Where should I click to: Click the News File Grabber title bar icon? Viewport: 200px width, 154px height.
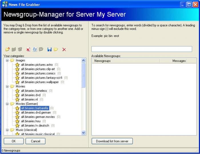point(5,4)
